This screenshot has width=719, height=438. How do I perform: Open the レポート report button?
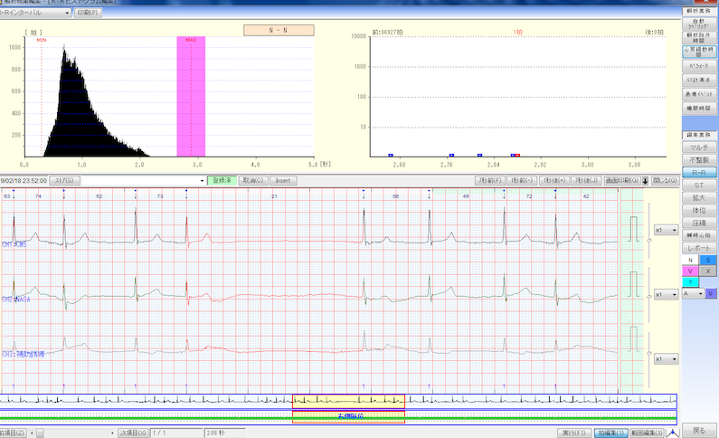[x=698, y=246]
